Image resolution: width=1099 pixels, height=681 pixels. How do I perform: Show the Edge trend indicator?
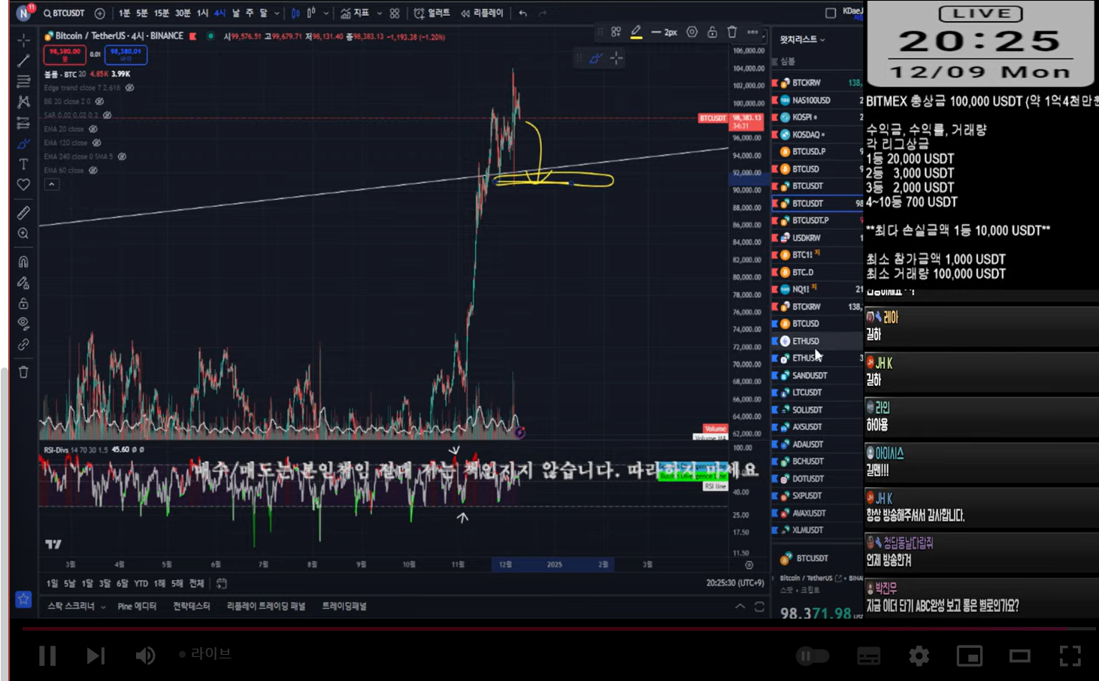pos(129,88)
